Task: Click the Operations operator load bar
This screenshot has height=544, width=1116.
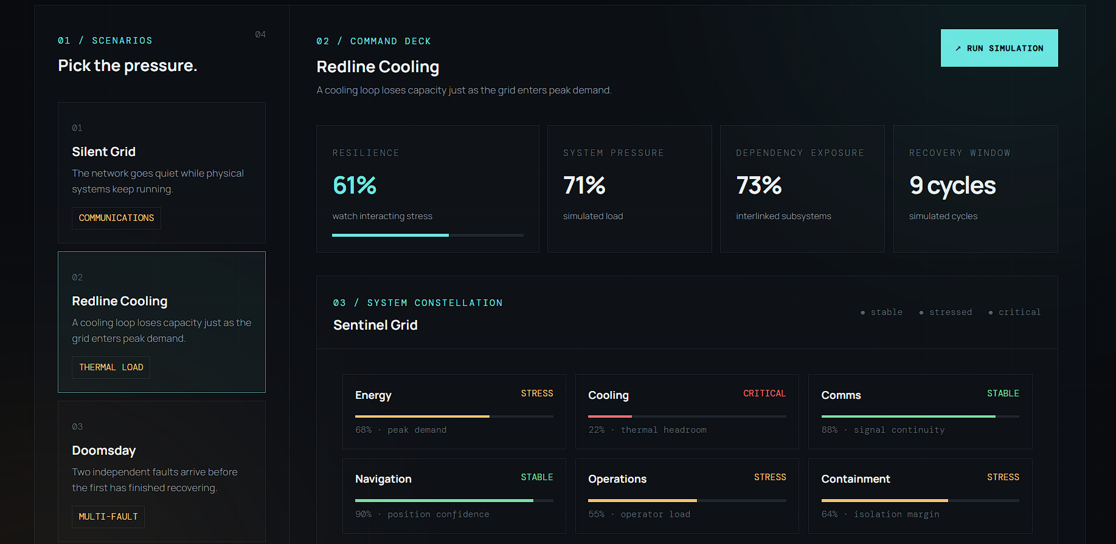Action: (x=687, y=500)
